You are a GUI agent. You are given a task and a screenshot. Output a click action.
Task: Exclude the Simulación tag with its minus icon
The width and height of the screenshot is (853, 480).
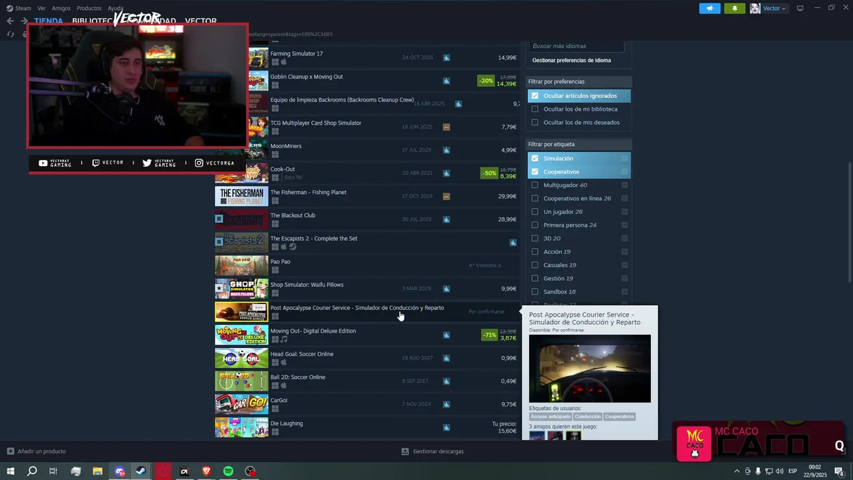624,159
